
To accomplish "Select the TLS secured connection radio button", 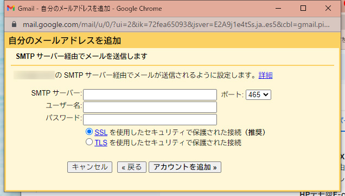I will coord(89,142).
